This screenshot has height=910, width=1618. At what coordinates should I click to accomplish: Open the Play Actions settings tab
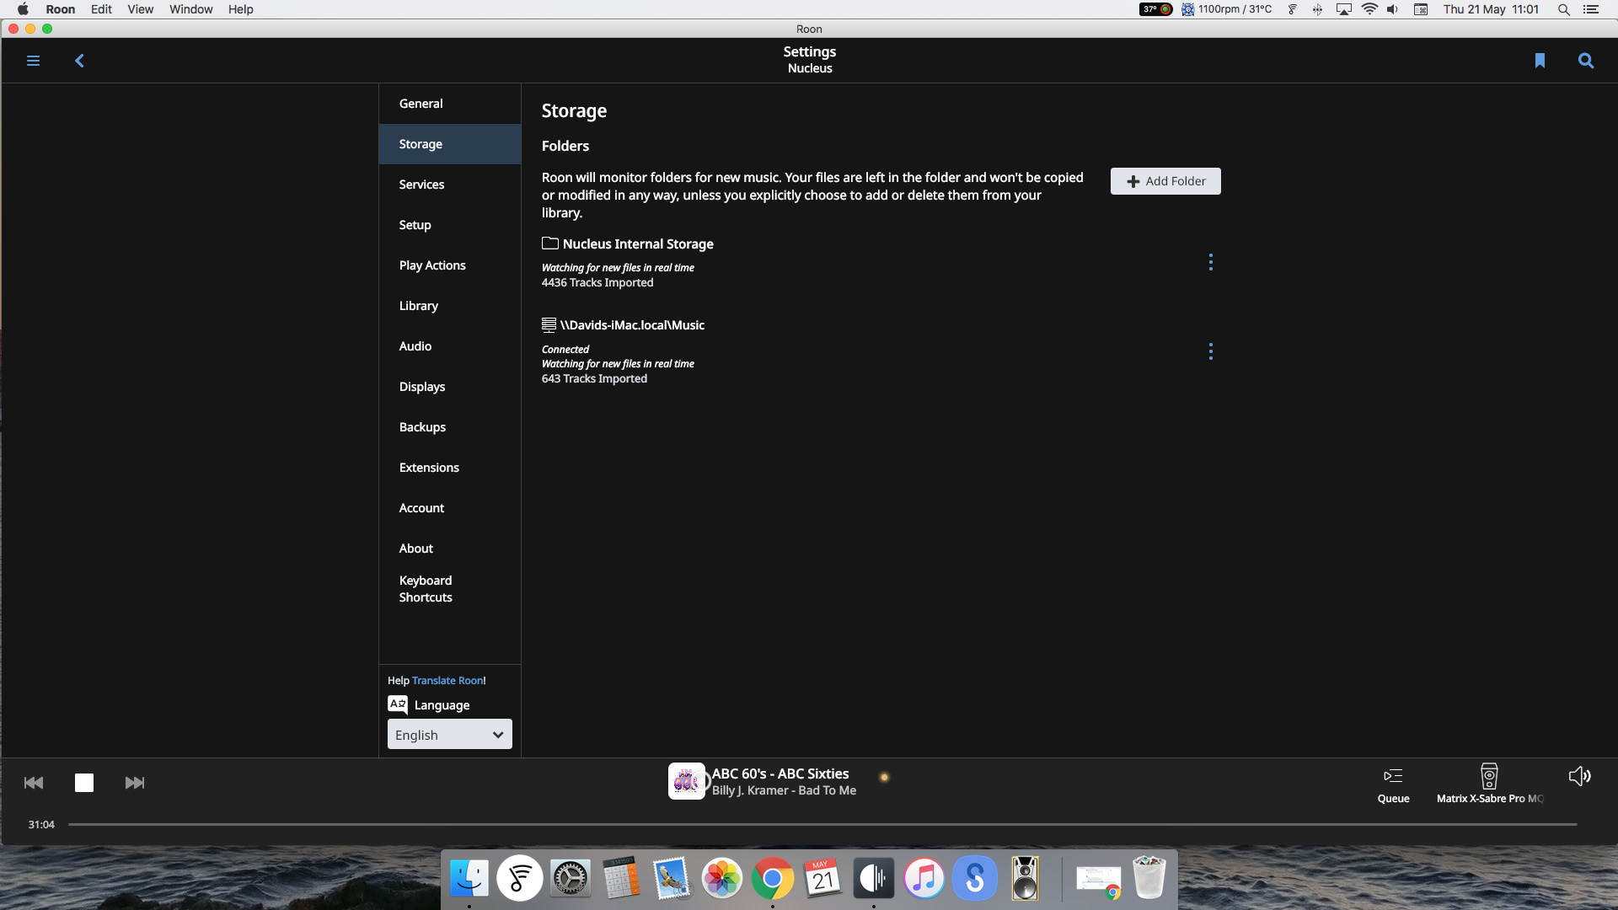click(450, 265)
